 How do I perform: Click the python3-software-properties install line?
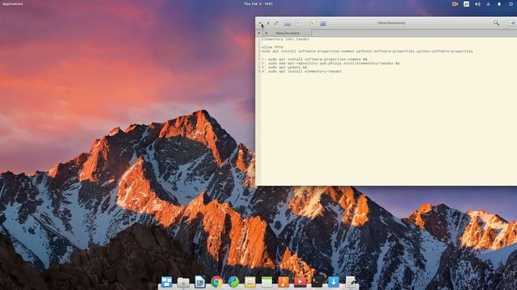tap(367, 52)
